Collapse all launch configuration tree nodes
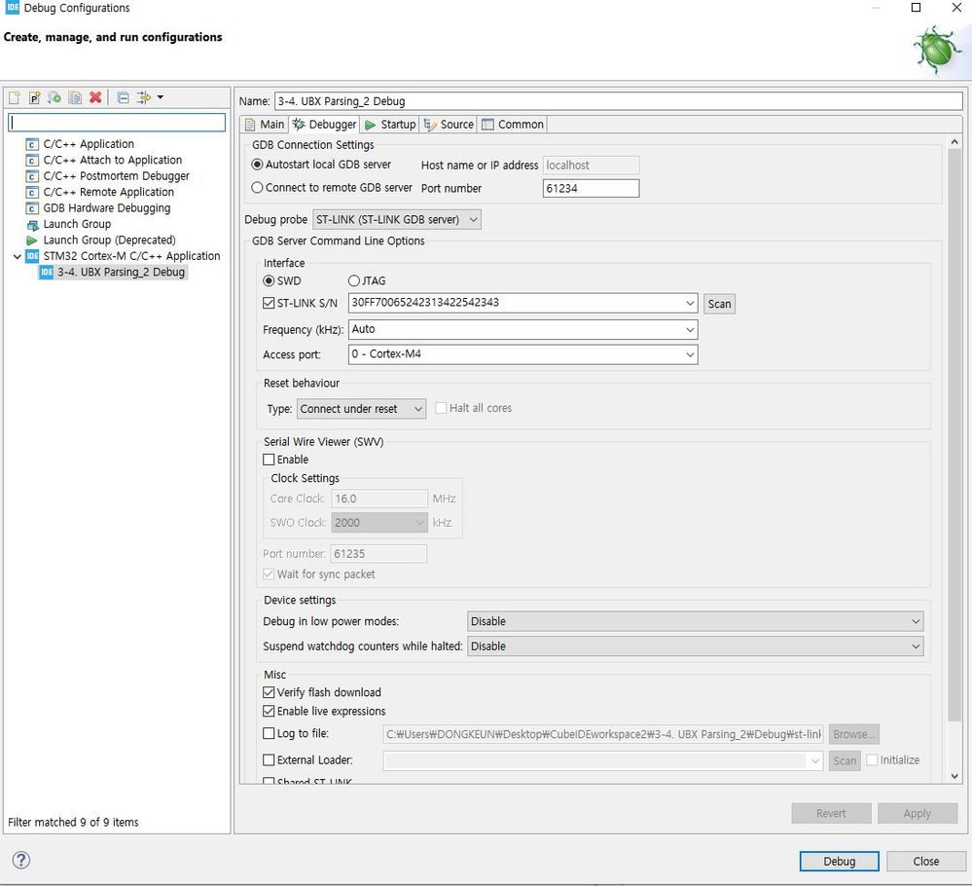This screenshot has width=972, height=886. [123, 97]
